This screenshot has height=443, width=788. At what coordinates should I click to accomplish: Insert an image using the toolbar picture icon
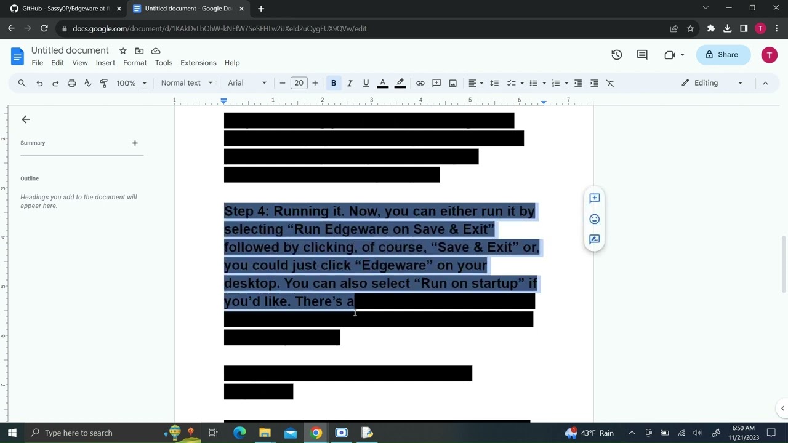pyautogui.click(x=452, y=83)
